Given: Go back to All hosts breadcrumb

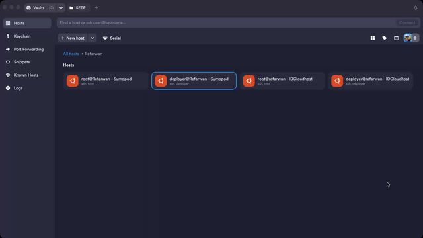Looking at the screenshot, I should (x=71, y=54).
